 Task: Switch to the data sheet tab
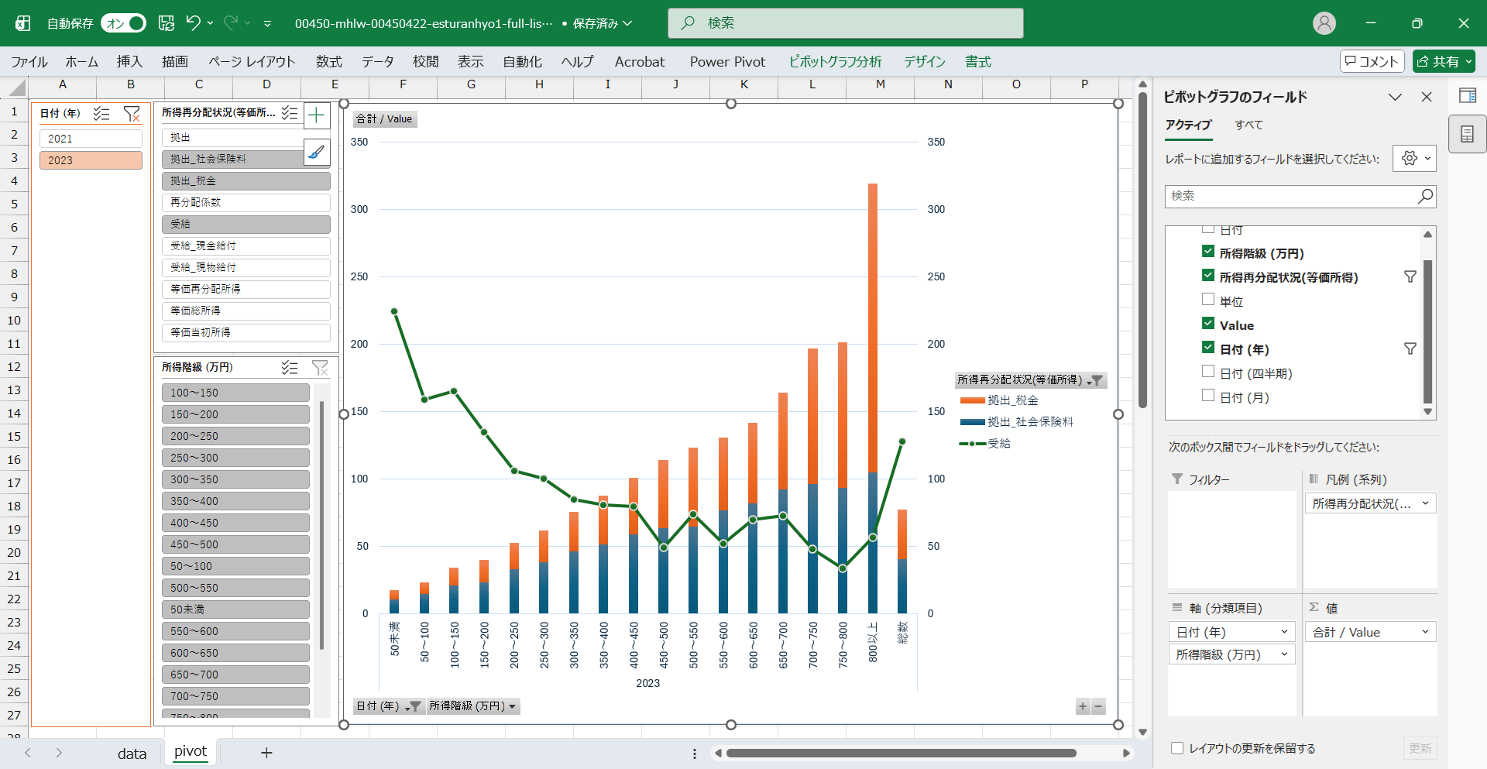click(132, 753)
